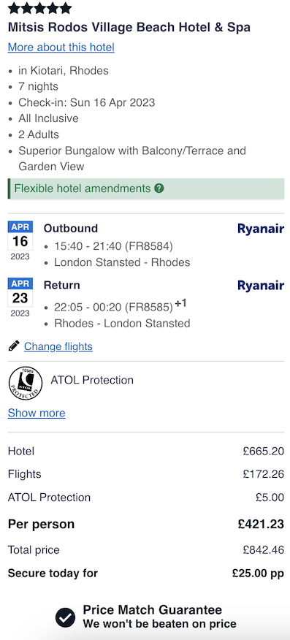Click the Secure today for £25.00 pp row
The image size is (290, 640).
146,573
